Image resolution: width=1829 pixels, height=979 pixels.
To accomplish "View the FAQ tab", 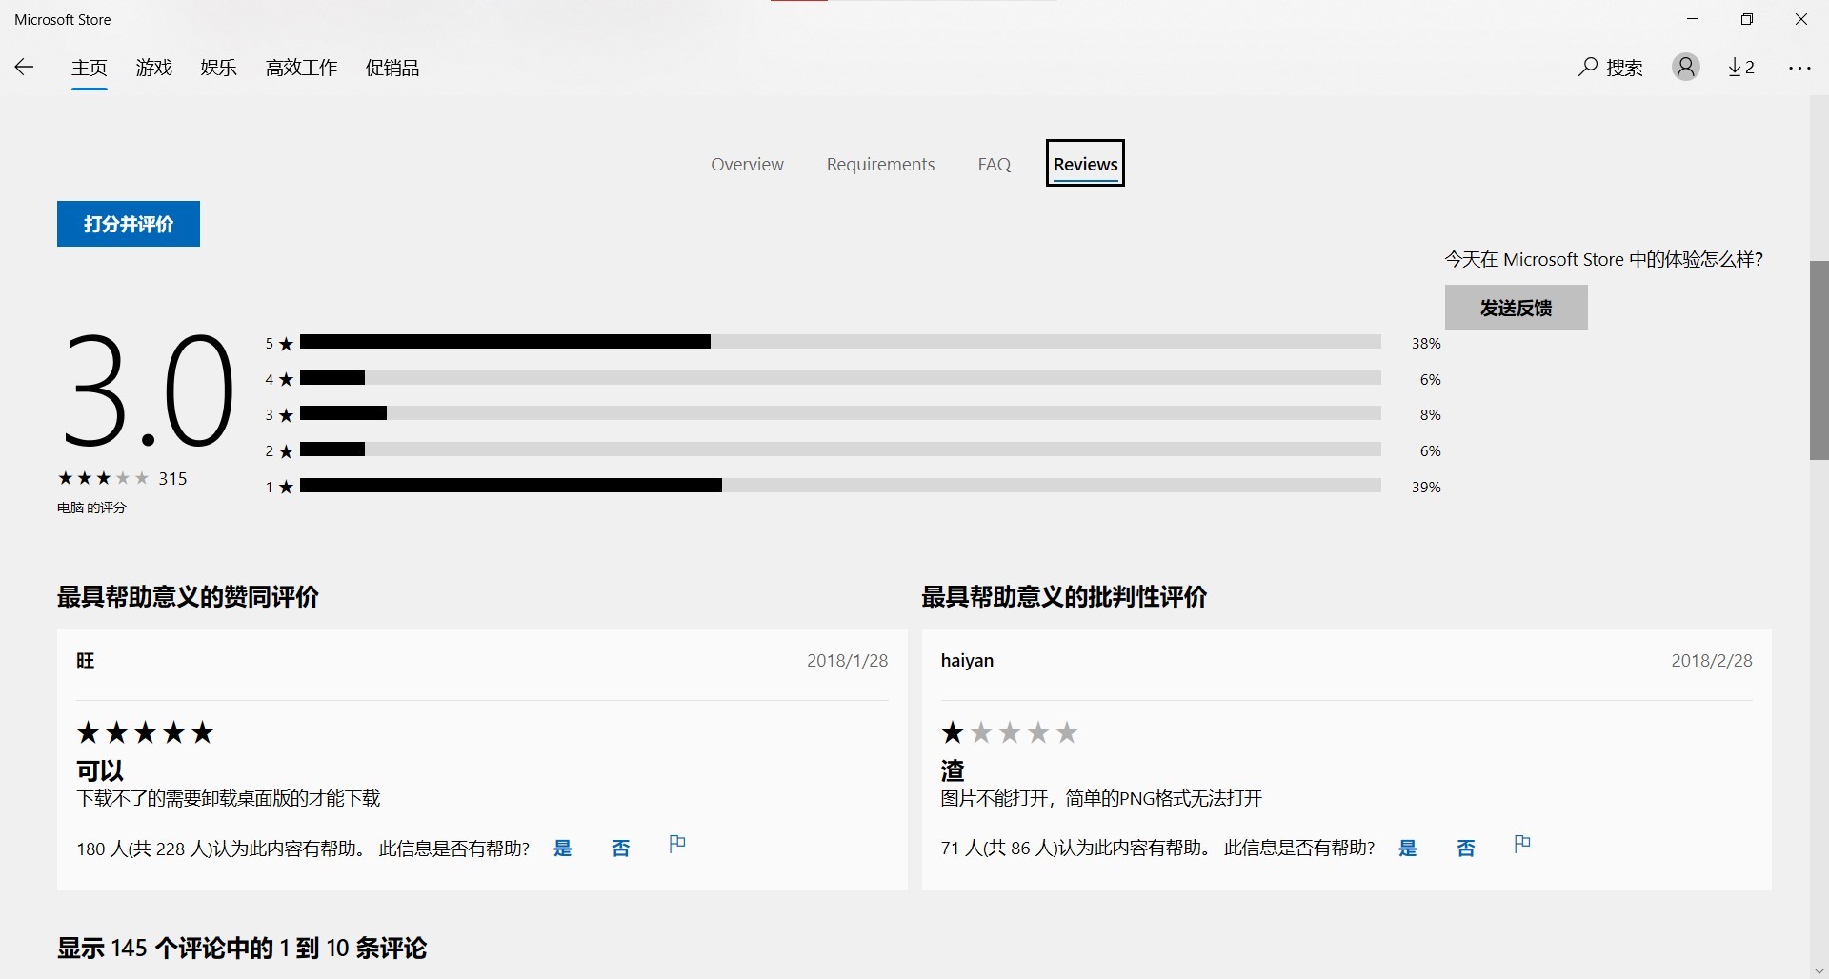I will click(993, 164).
